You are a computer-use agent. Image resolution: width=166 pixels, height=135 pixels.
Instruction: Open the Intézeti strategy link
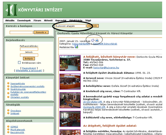15,113
